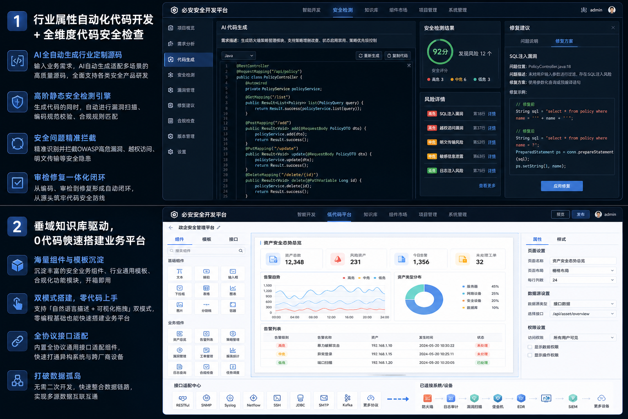This screenshot has width=628, height=419.
Task: Select the 表格 component tile
Action: [206, 291]
